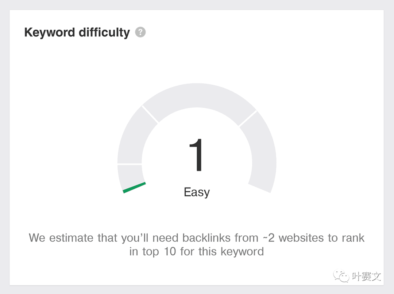
Task: Open the Keyword difficulty help tooltip icon
Action: [x=140, y=32]
